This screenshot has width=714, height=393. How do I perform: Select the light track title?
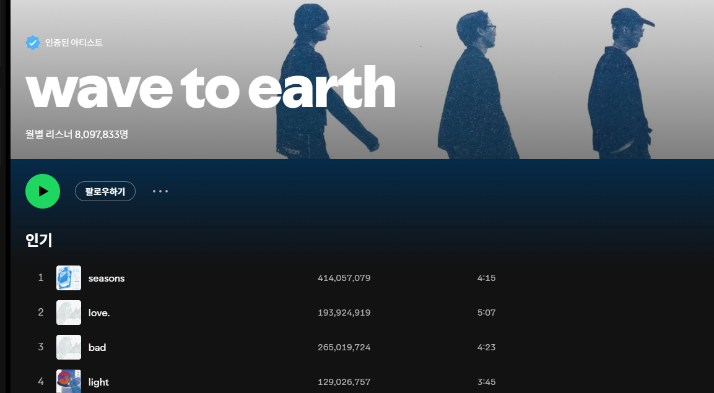pyautogui.click(x=98, y=382)
